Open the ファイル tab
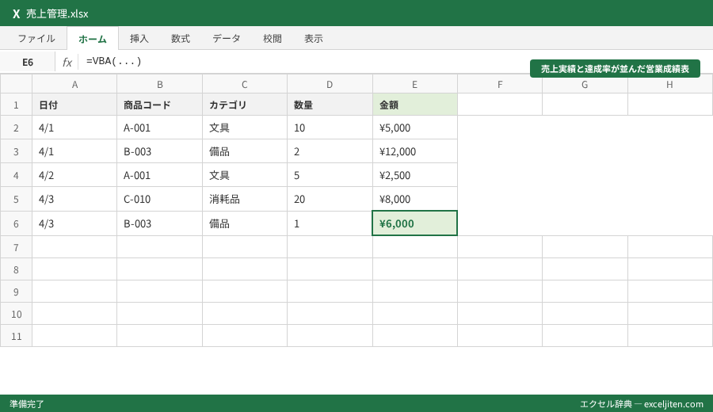The height and width of the screenshot is (412, 713). coord(36,39)
